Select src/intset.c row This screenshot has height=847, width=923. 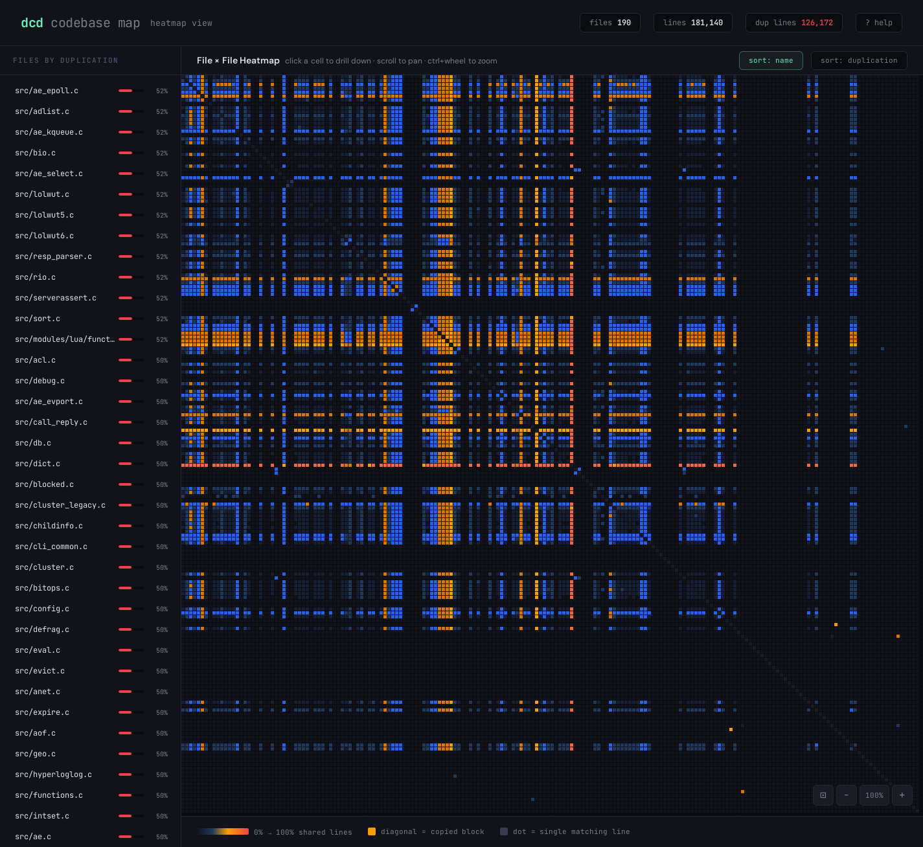[91, 816]
